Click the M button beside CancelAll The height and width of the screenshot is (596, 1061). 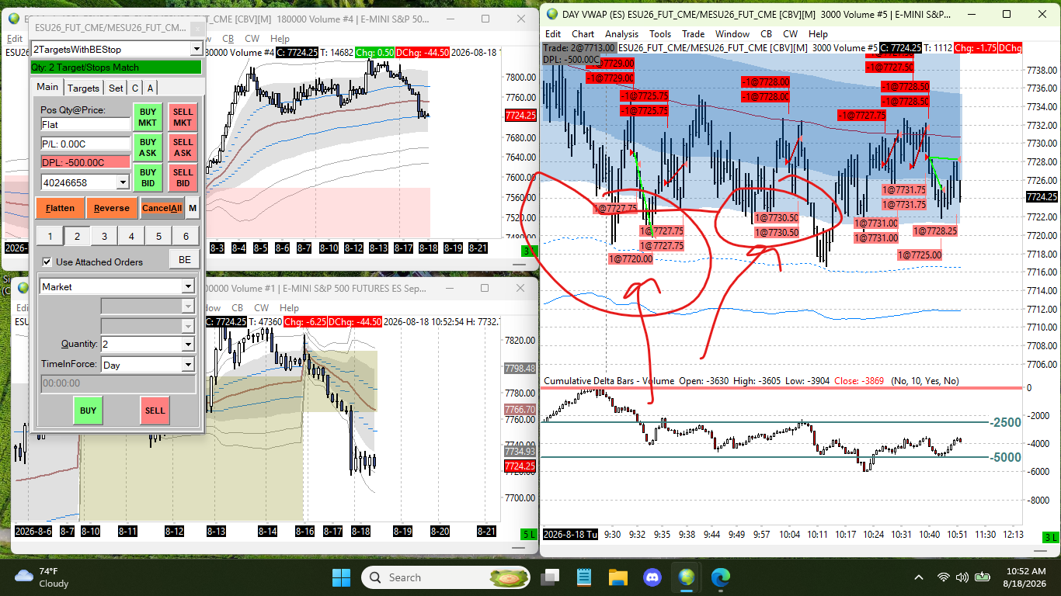click(x=193, y=208)
